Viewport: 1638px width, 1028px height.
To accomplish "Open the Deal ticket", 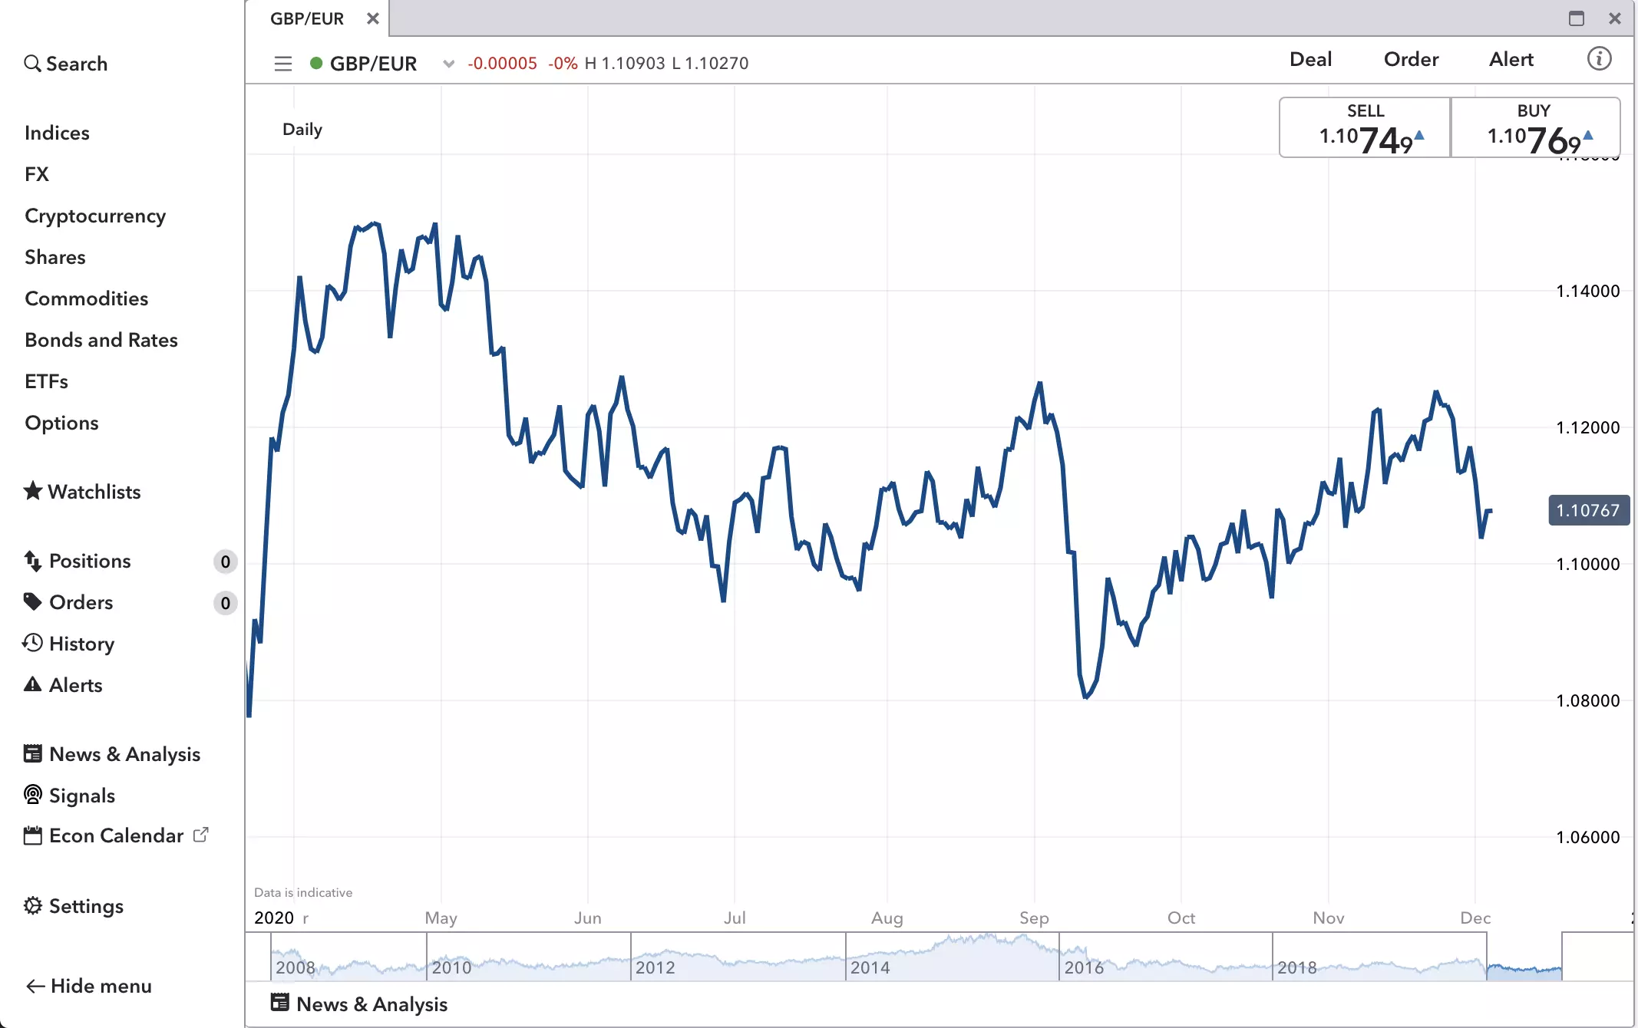I will (x=1311, y=59).
